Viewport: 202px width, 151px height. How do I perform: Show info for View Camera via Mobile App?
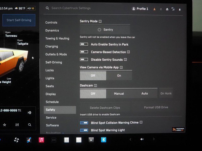(121, 67)
